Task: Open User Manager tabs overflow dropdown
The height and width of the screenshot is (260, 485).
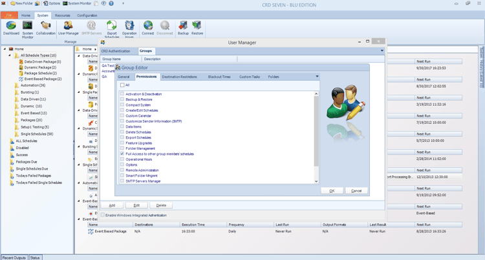Action: (x=382, y=50)
